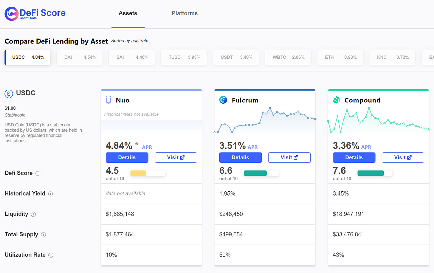The image size is (434, 273).
Task: Click the 'Sorted by best rate' label
Action: 130,41
